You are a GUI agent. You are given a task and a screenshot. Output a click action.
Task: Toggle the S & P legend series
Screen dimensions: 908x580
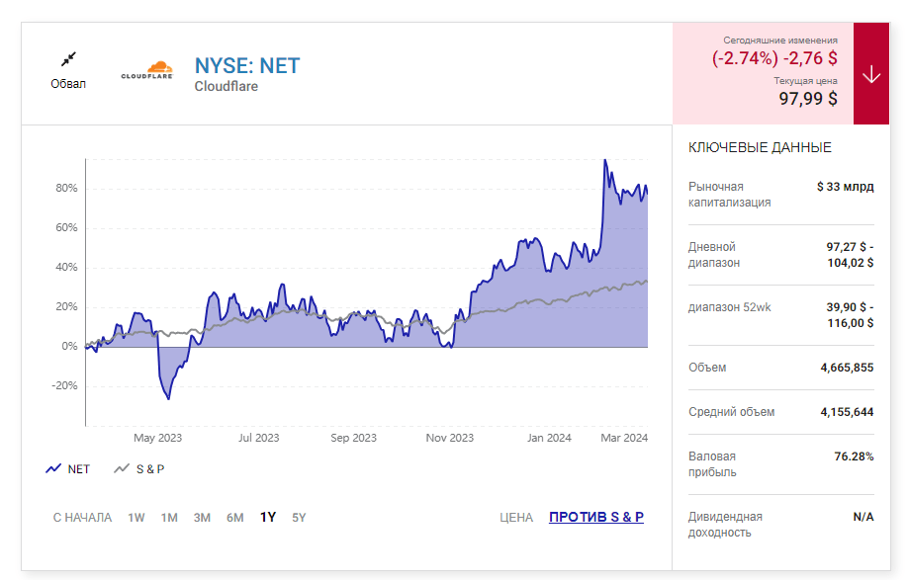[139, 469]
